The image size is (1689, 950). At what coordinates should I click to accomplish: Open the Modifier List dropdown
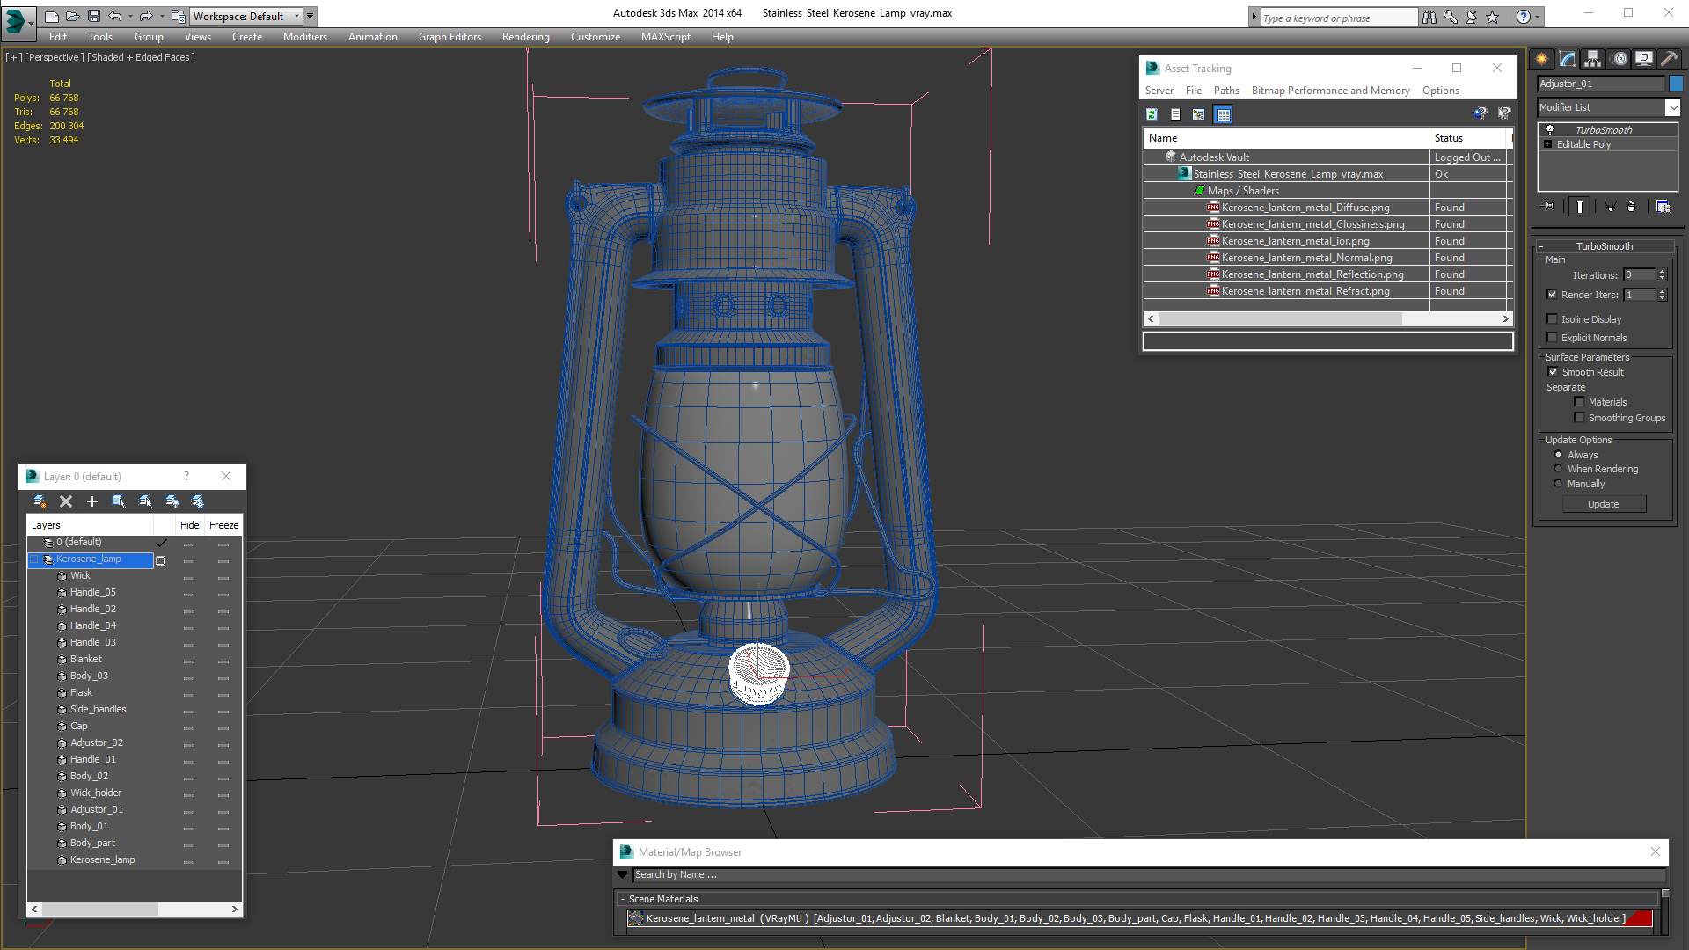pyautogui.click(x=1672, y=107)
